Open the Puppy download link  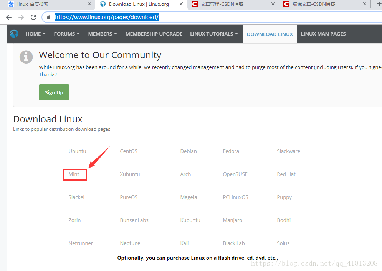[284, 197]
